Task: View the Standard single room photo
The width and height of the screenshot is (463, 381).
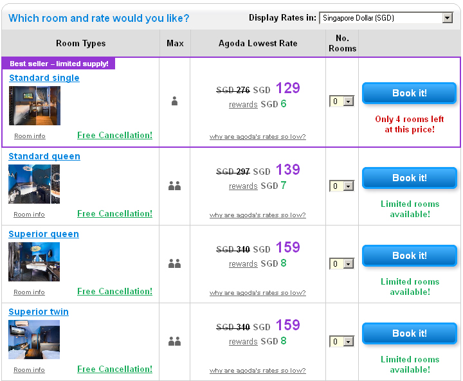Action: (x=35, y=105)
